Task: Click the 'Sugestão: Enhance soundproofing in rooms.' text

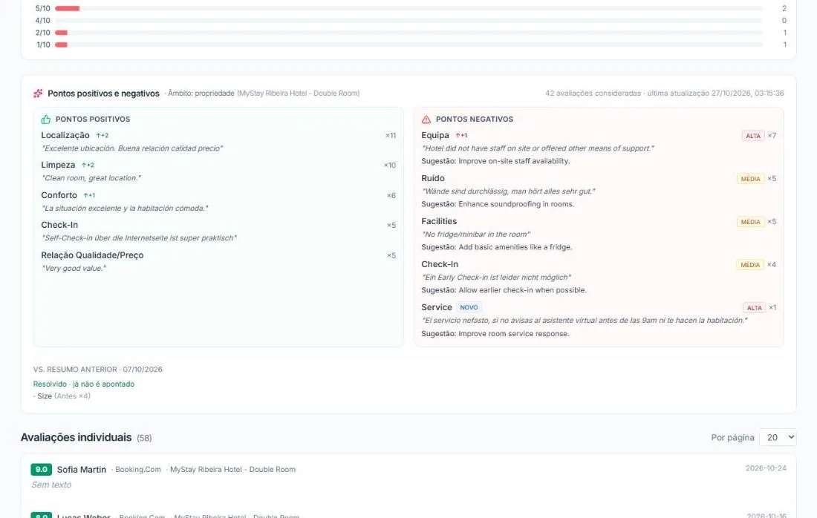Action: [x=498, y=204]
